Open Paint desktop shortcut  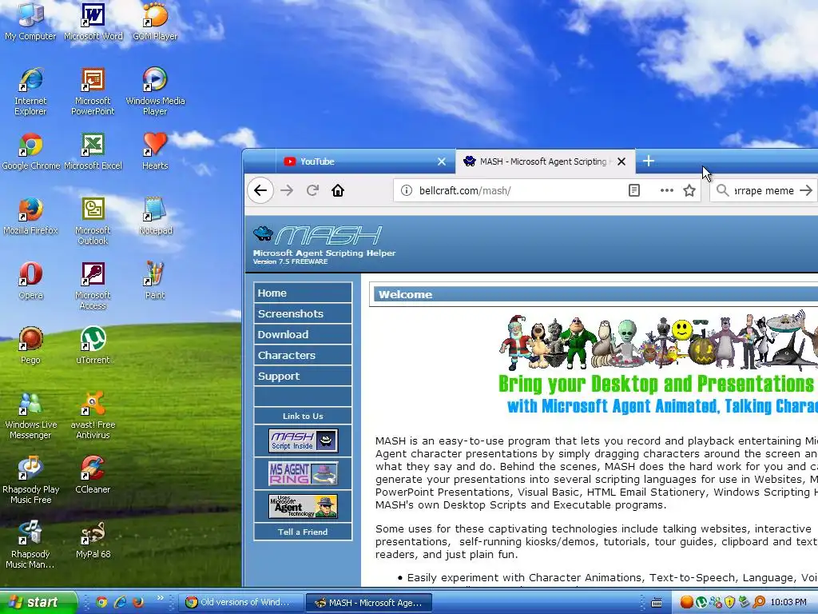(x=155, y=281)
